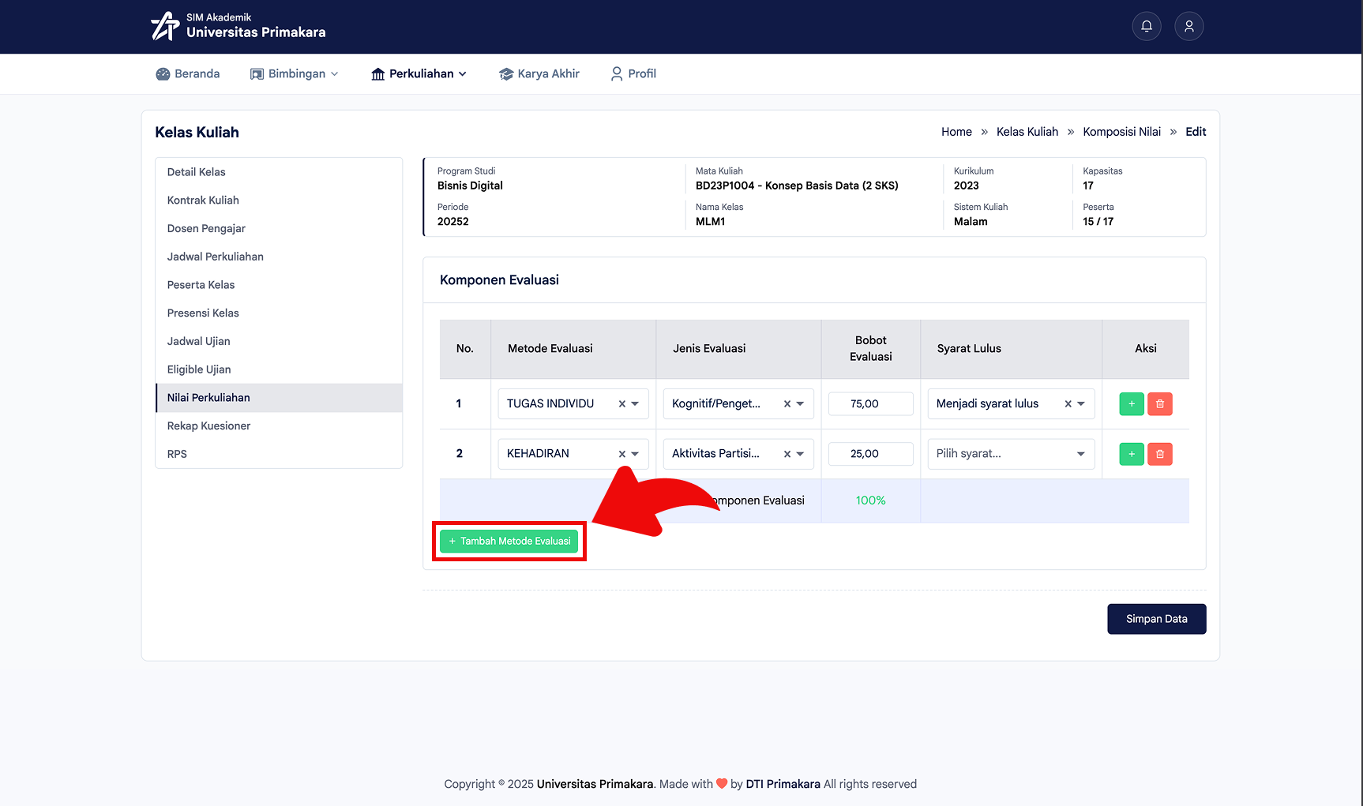Follow the Home breadcrumb link

pyautogui.click(x=956, y=132)
